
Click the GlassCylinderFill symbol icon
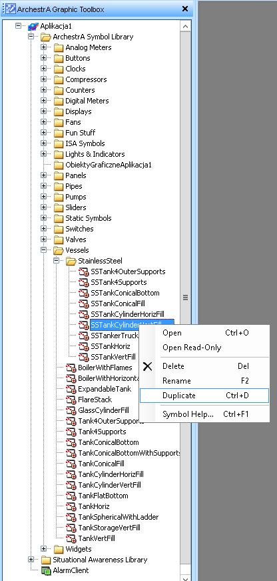coord(71,410)
